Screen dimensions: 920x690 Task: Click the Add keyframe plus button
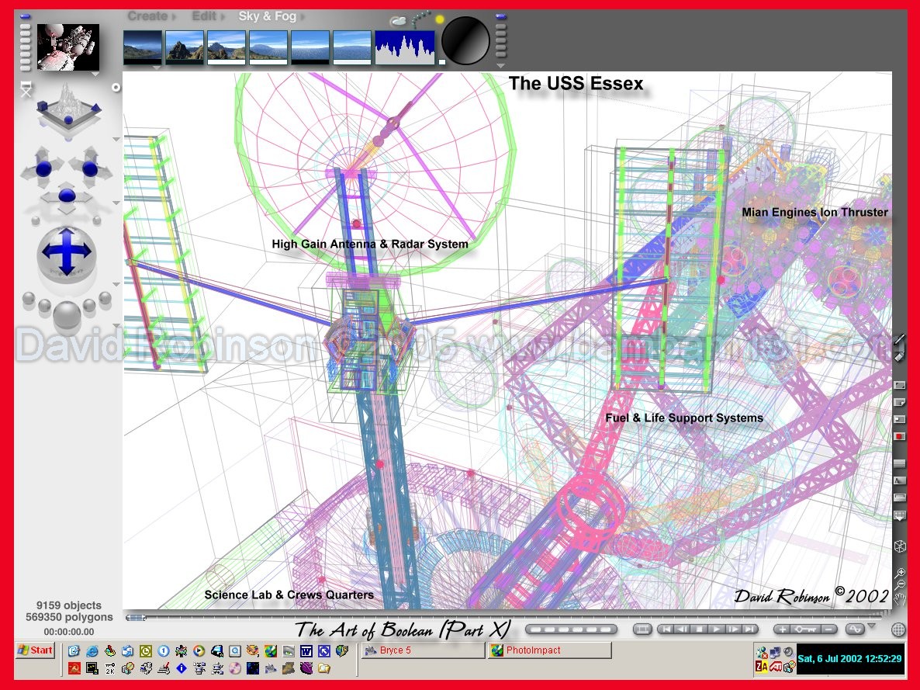point(782,629)
